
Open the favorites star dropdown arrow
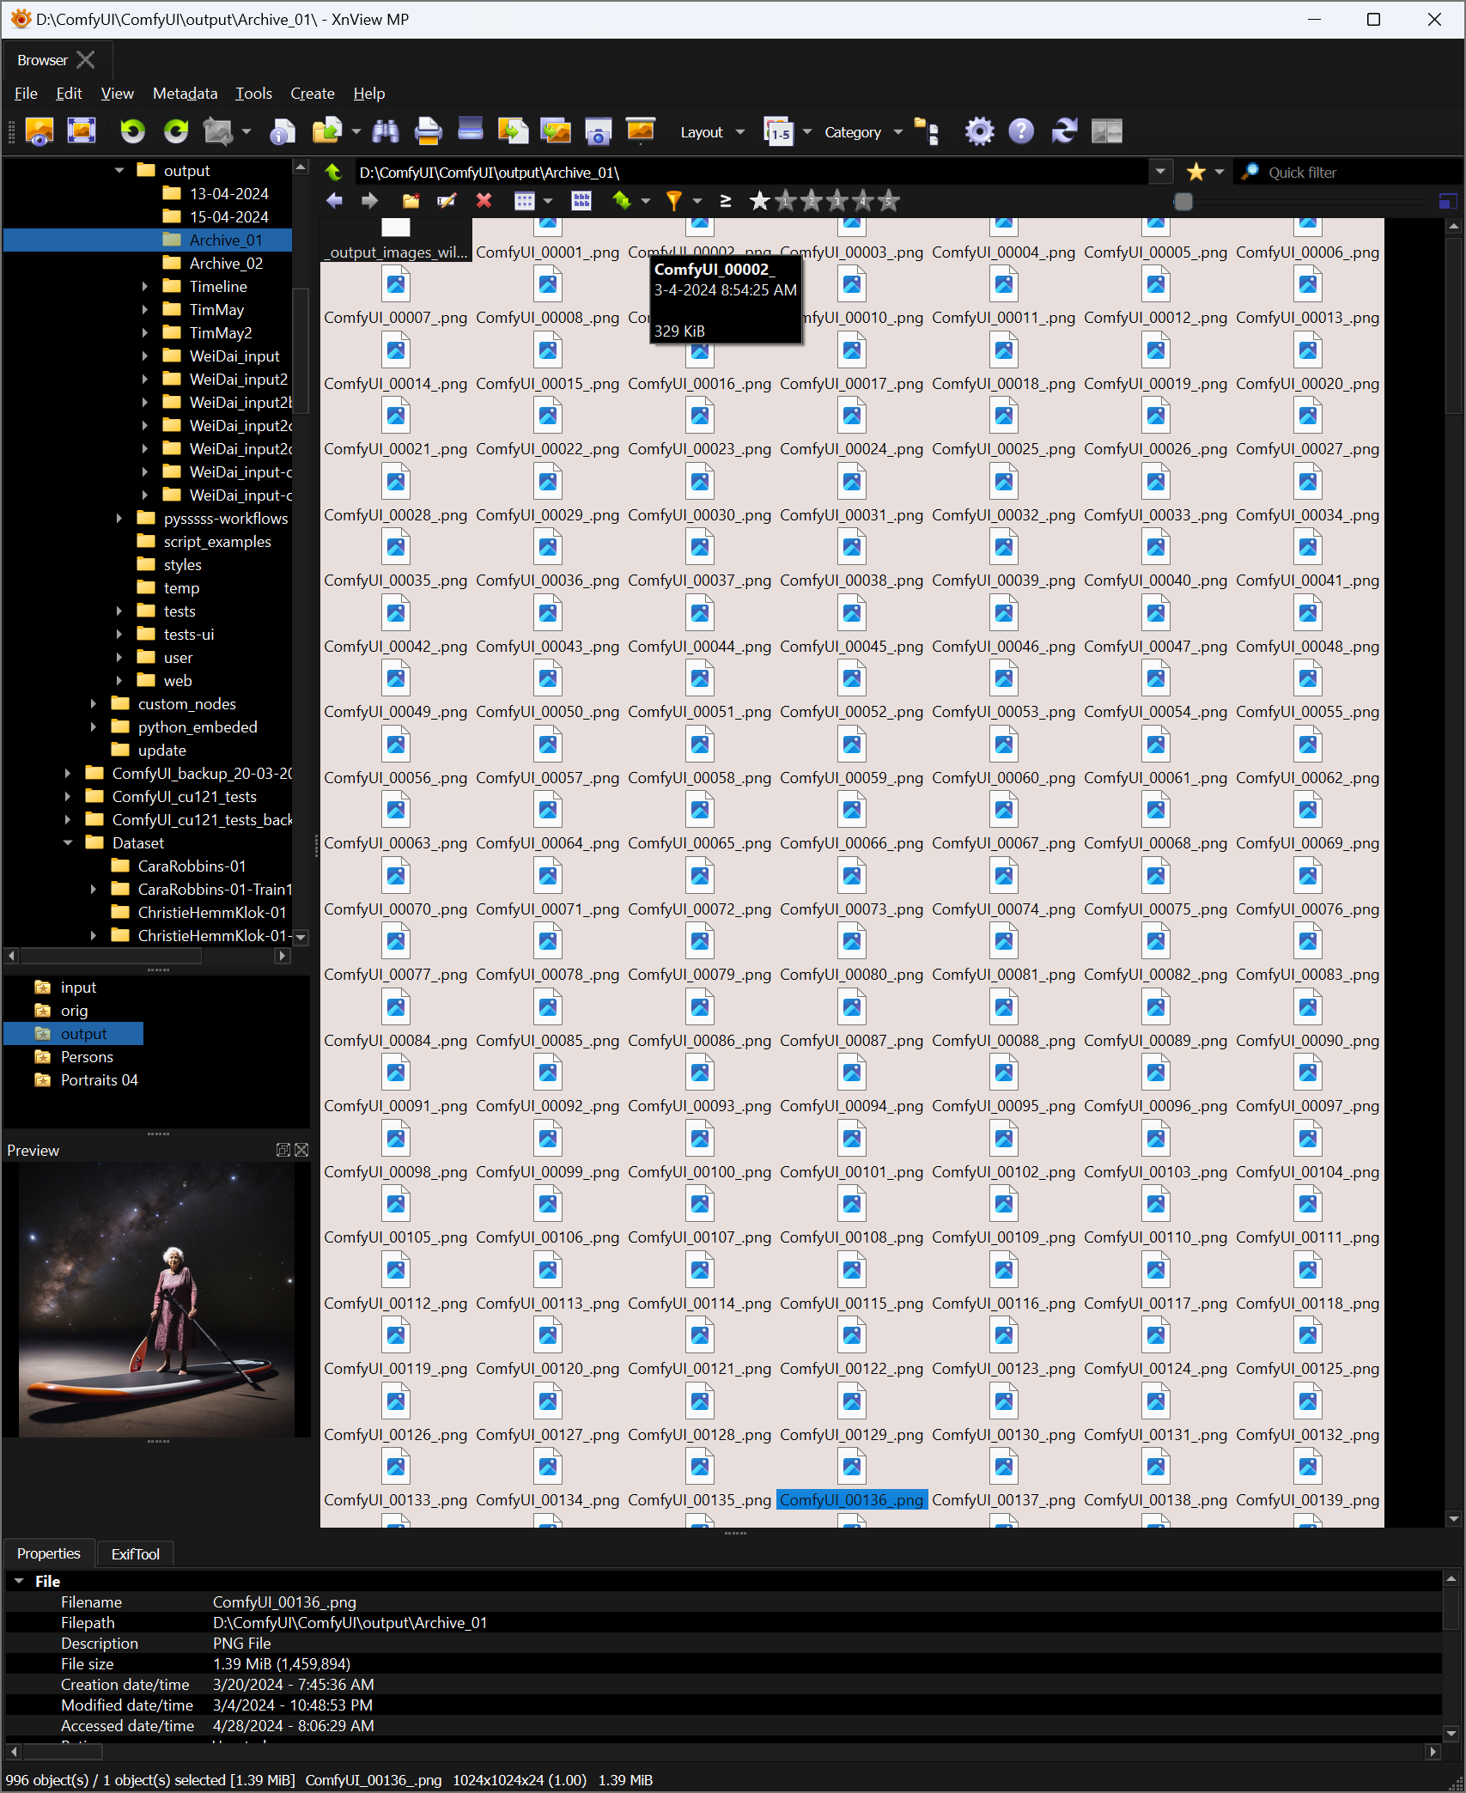coord(1219,172)
